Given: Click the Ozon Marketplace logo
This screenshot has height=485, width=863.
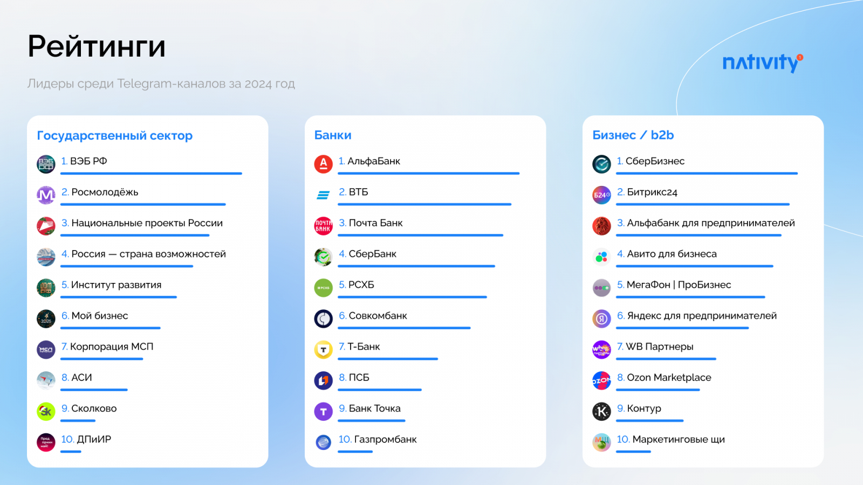Looking at the screenshot, I should point(601,380).
